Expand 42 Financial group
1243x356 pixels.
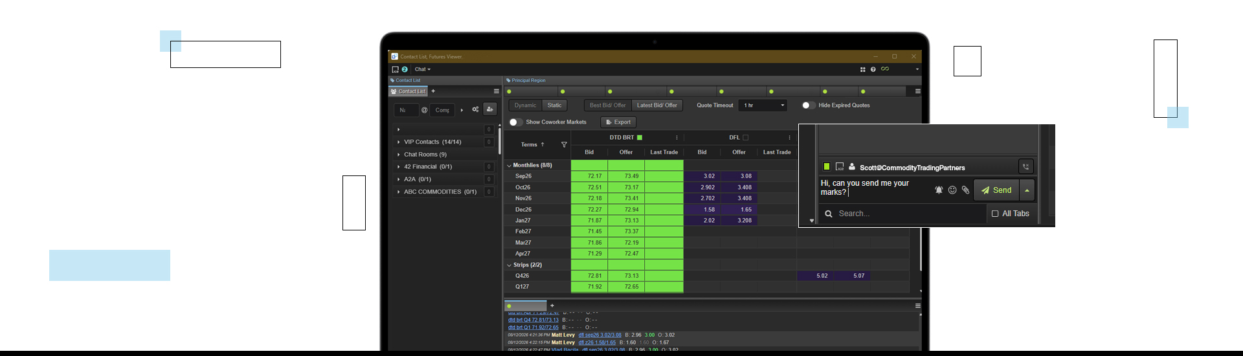pos(399,167)
